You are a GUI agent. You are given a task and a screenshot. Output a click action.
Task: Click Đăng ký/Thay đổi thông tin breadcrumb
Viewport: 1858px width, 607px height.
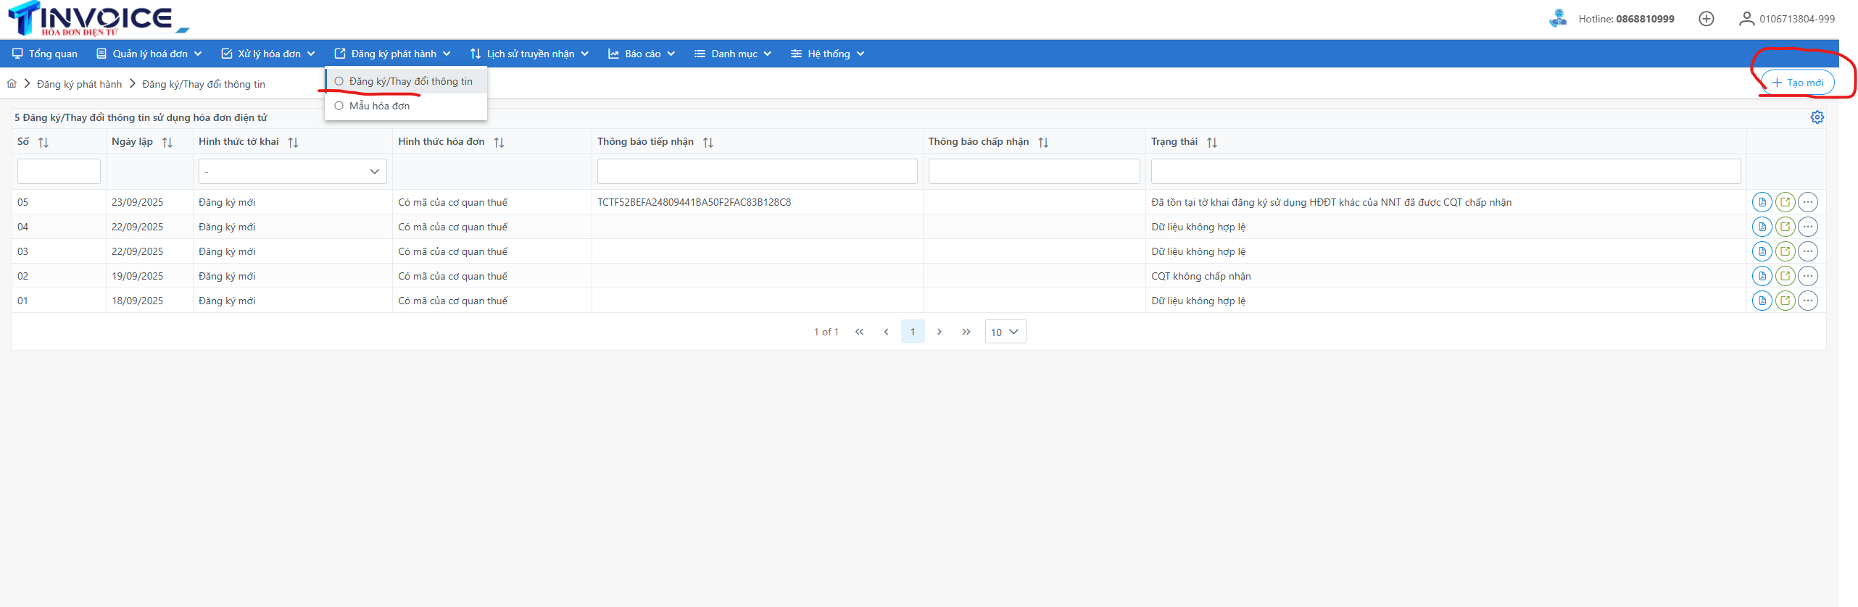(204, 84)
